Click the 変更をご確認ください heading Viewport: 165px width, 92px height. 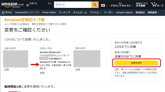click(27, 30)
